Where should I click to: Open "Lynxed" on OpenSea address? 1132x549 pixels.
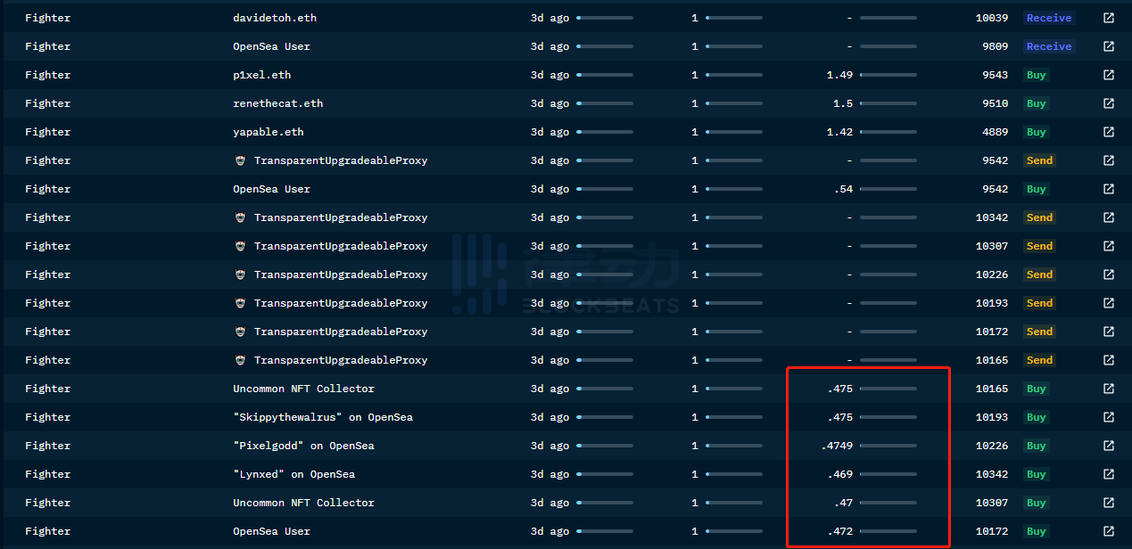pos(294,474)
